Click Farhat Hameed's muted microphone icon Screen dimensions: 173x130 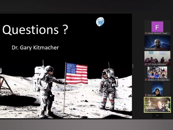click(x=146, y=33)
